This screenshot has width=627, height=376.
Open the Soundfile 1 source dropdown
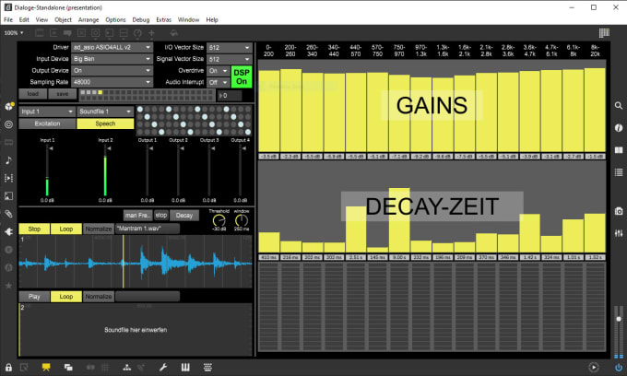105,112
